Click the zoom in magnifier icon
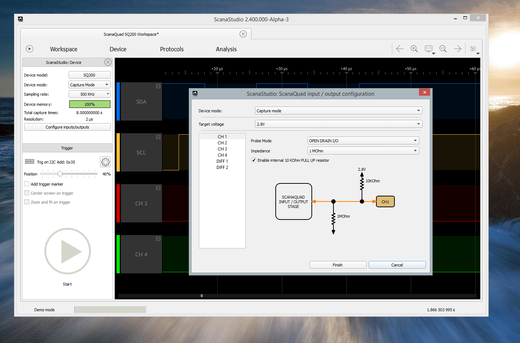Screen dimensions: 520x343 tap(414, 49)
